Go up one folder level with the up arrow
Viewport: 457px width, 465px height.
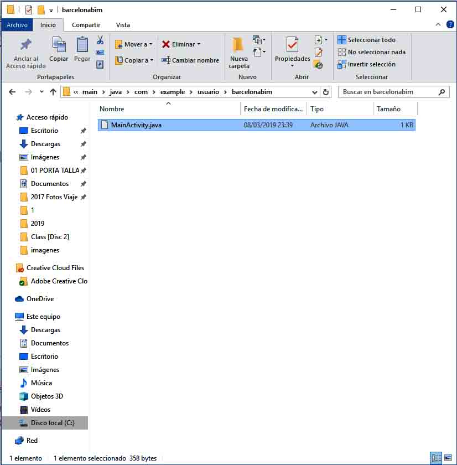click(x=53, y=92)
